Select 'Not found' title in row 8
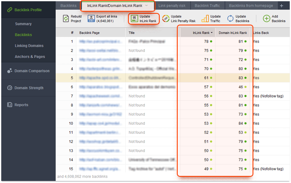The width and height of the screenshot is (291, 183). (x=137, y=105)
